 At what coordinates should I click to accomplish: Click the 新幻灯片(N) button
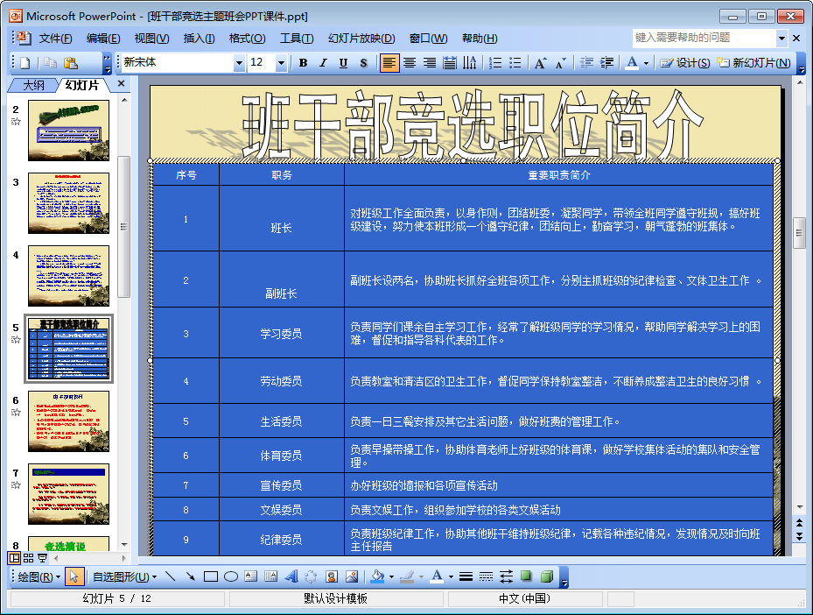(x=753, y=63)
